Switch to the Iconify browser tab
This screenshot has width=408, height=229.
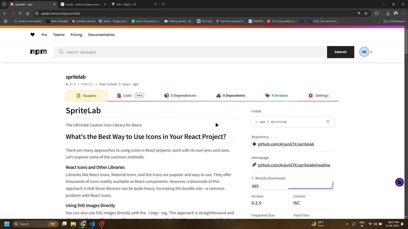(83, 4)
